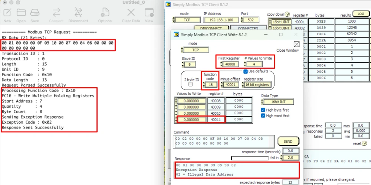Click value field for register 40010
371x185 pixels.
[192, 113]
